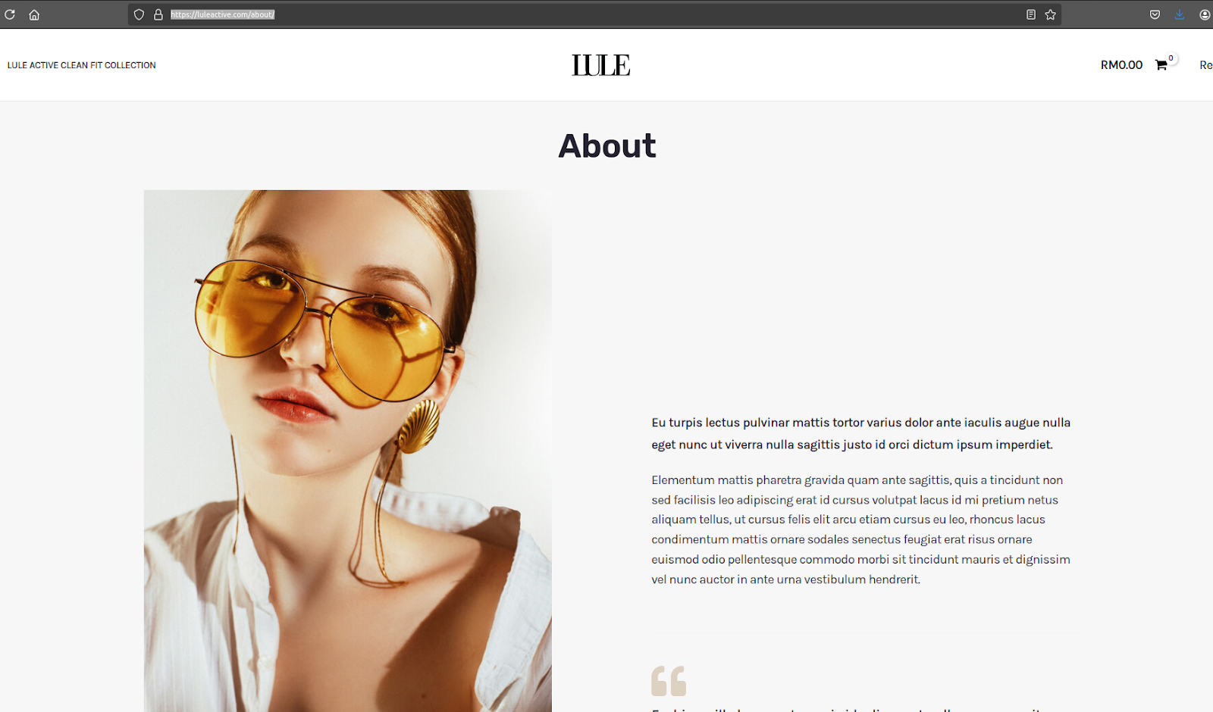
Task: Open the downloads panel arrow icon
Action: (1180, 14)
